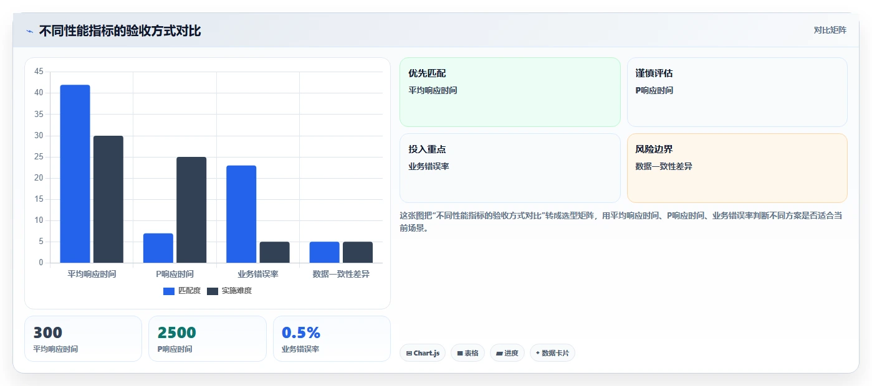This screenshot has width=872, height=386.
Task: Click the blue 匹配度 bar for 数据一致性差异
Action: (325, 252)
